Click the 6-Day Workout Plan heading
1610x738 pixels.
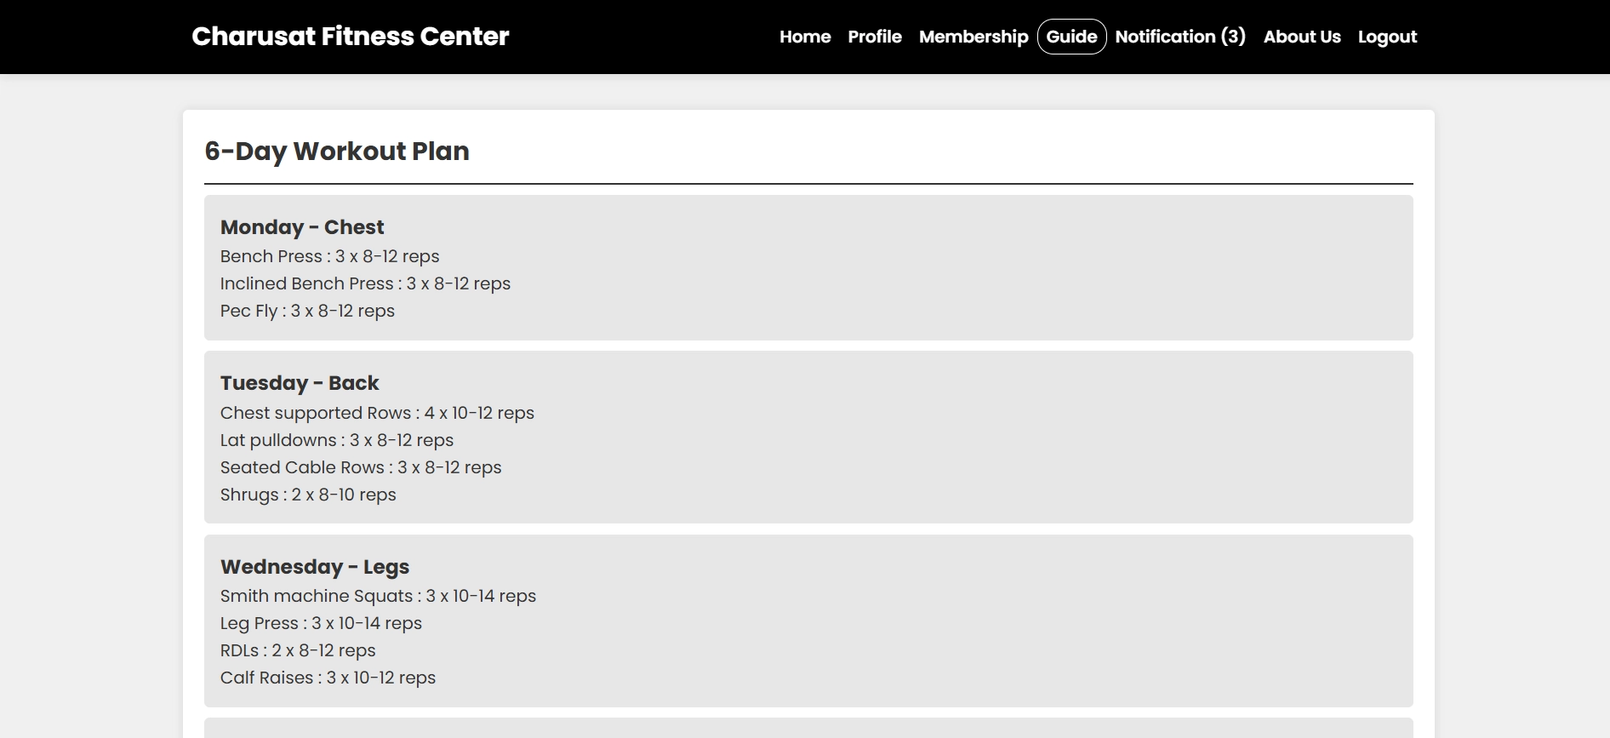point(337,151)
